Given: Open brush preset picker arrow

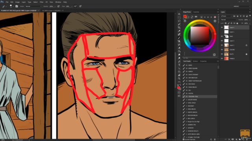Looking at the screenshot, I should 13,6.
